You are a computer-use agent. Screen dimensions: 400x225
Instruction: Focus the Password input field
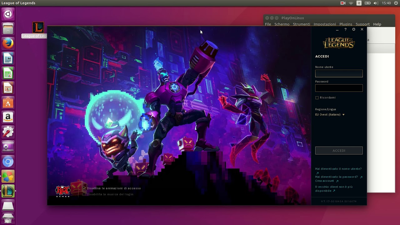pyautogui.click(x=339, y=88)
